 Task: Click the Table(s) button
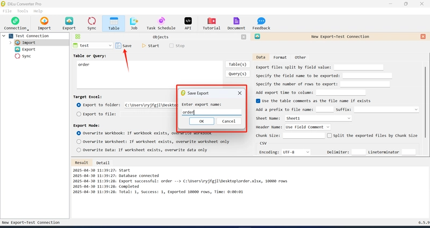[238, 64]
